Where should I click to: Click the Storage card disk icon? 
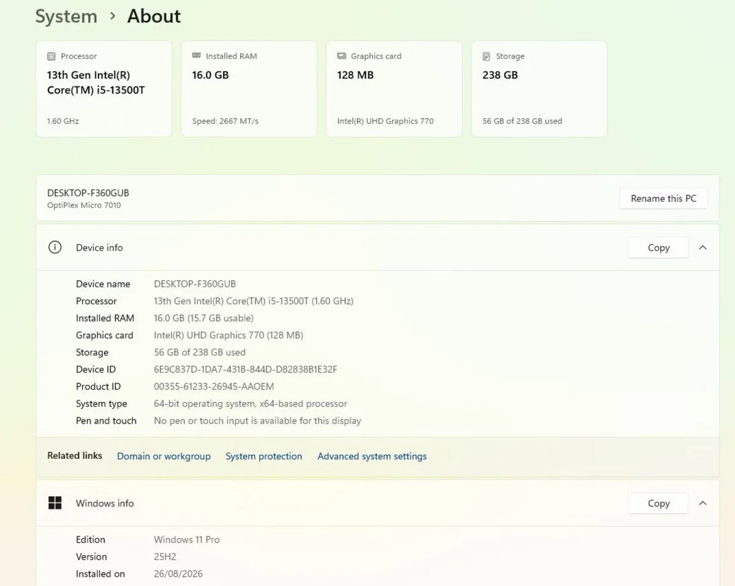pyautogui.click(x=486, y=56)
